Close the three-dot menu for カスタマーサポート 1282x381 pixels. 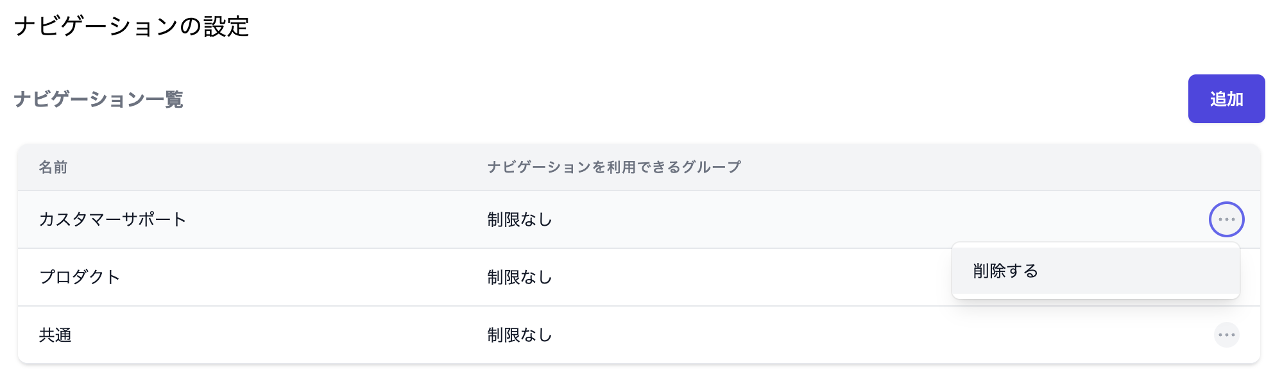pos(1226,219)
